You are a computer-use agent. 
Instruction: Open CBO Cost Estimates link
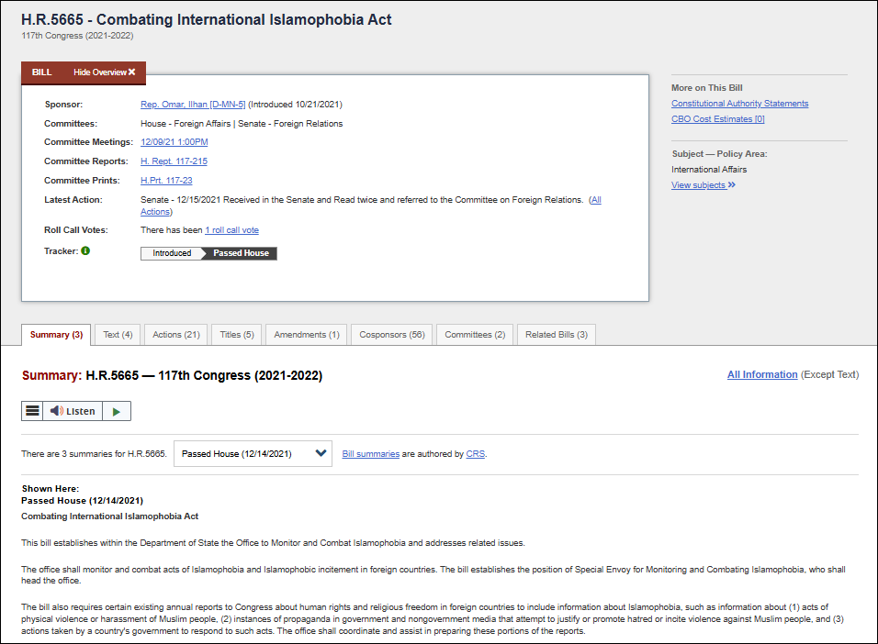pos(717,119)
